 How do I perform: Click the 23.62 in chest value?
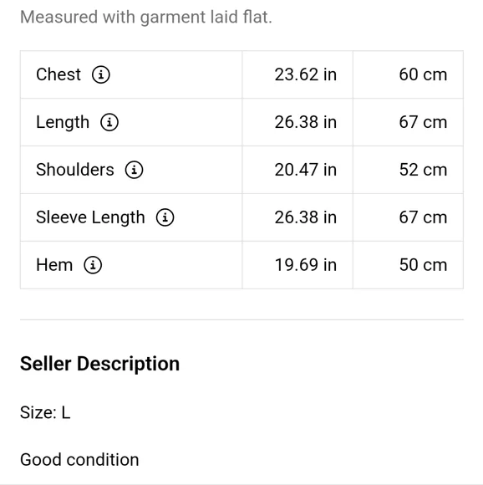point(306,74)
